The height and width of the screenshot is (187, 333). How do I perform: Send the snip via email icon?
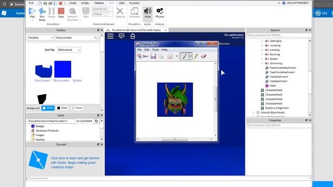[x=170, y=56]
